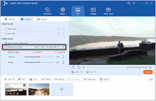
Task: Open the End Title color picker icon
Action: coord(63,34)
